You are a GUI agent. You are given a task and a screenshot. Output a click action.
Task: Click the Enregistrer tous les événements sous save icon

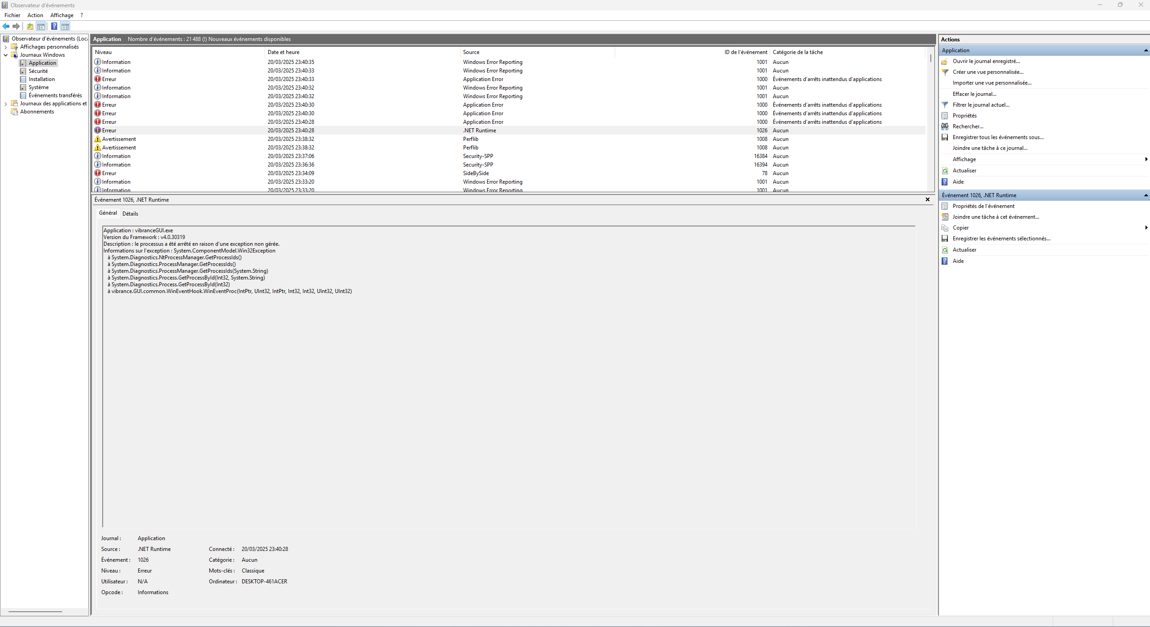(945, 137)
